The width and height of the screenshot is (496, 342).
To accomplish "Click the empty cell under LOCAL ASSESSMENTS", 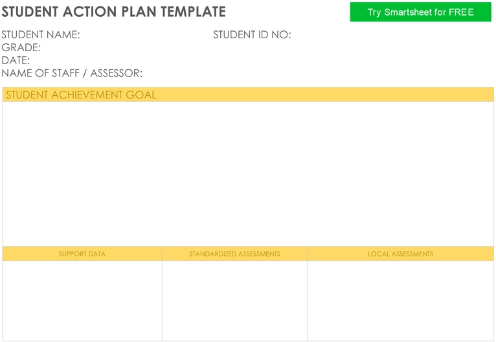I will (x=400, y=301).
